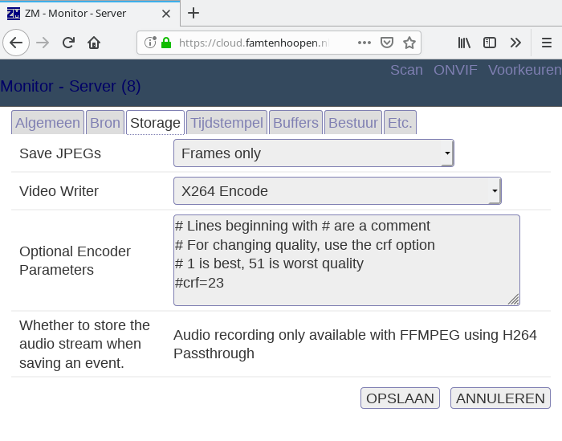Open the Library bookmarks icon
This screenshot has height=441, width=562.
point(465,43)
